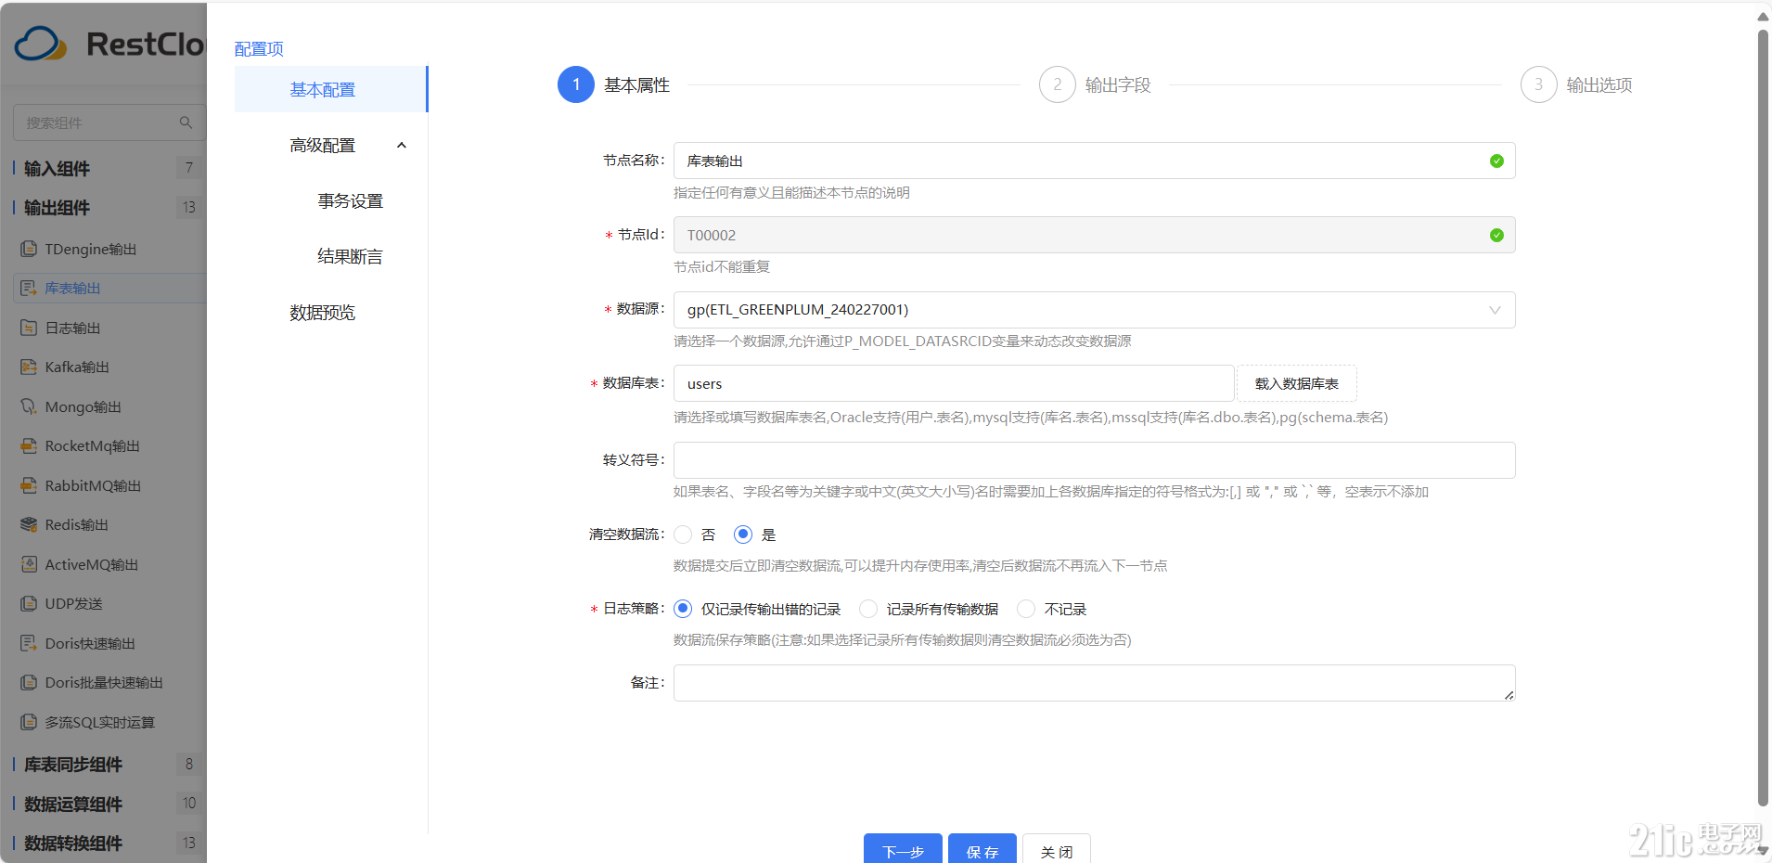Click the 搜索组件 search box
The width and height of the screenshot is (1772, 863).
click(108, 122)
